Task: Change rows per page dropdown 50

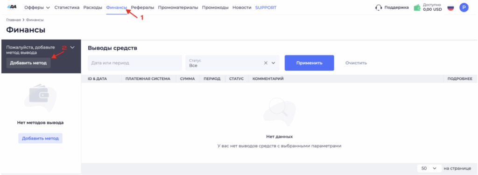Action: (x=429, y=168)
